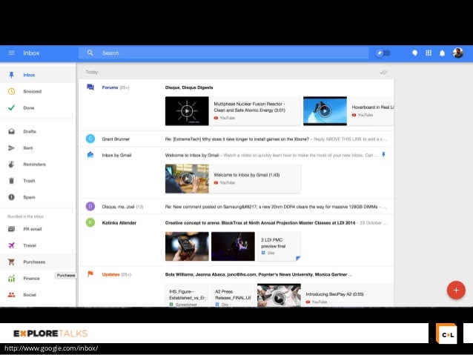Open the hamburger main menu
Image resolution: width=473 pixels, height=355 pixels.
(x=11, y=53)
